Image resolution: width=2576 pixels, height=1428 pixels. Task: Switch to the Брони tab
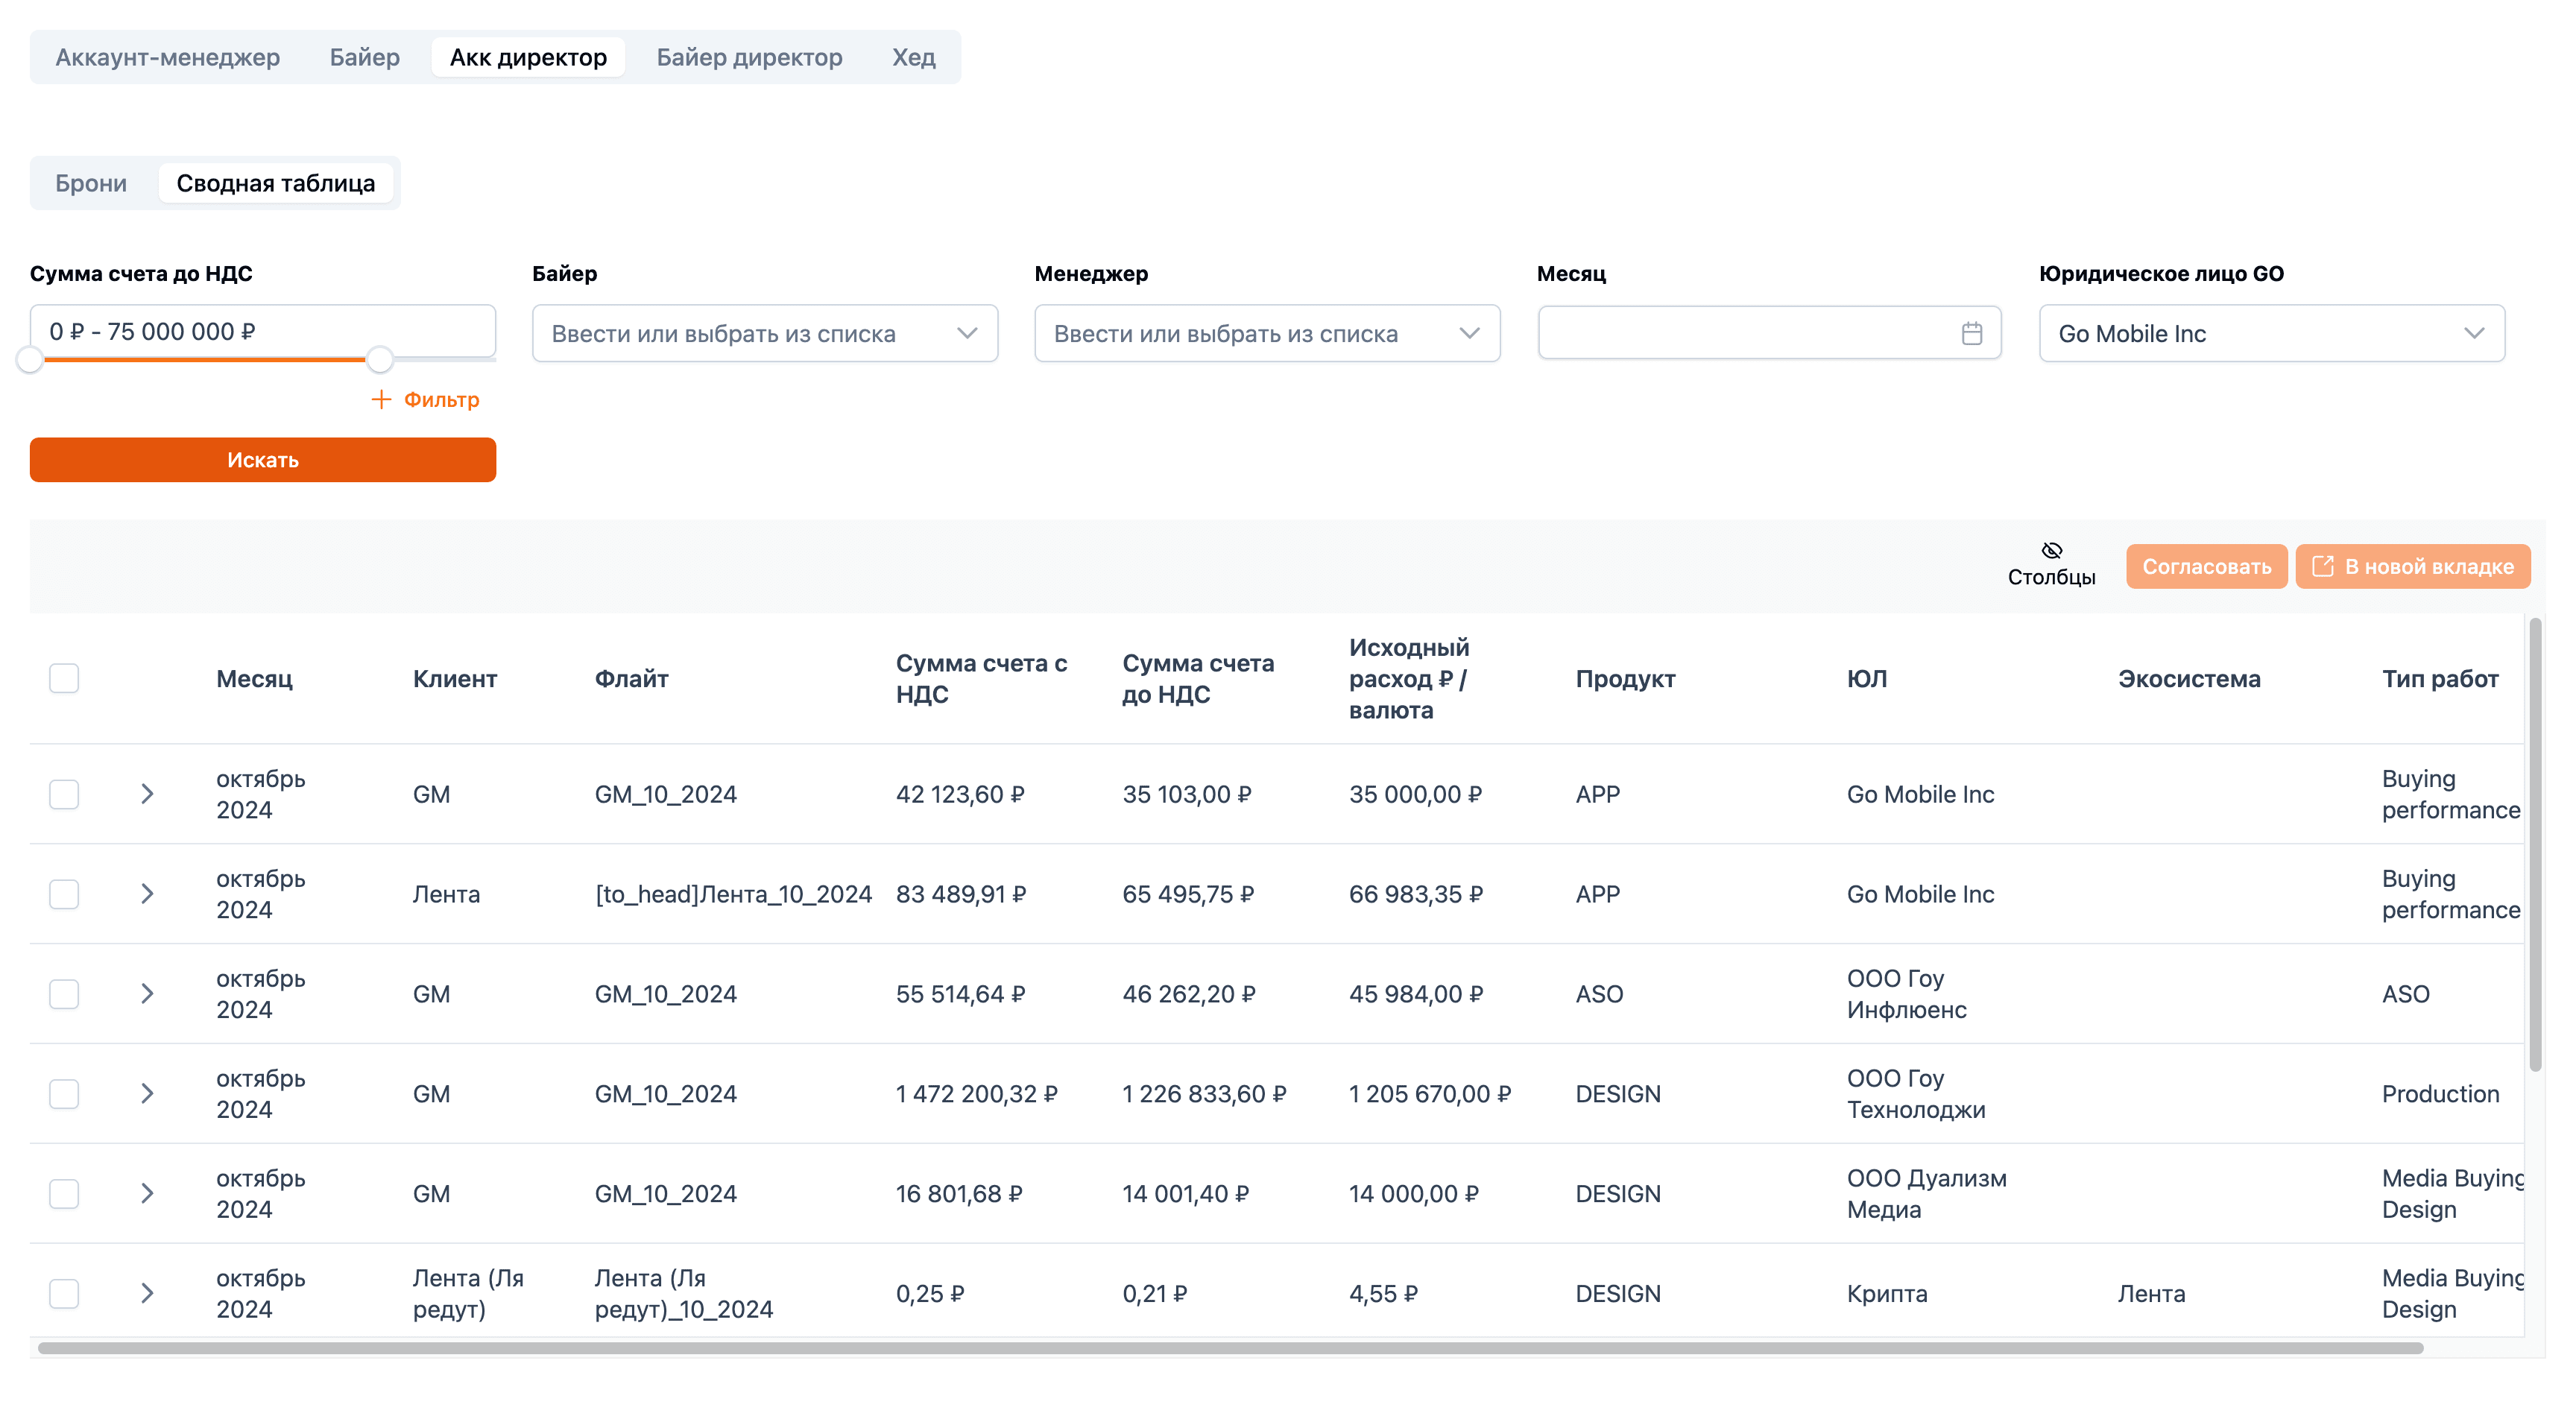(x=91, y=183)
